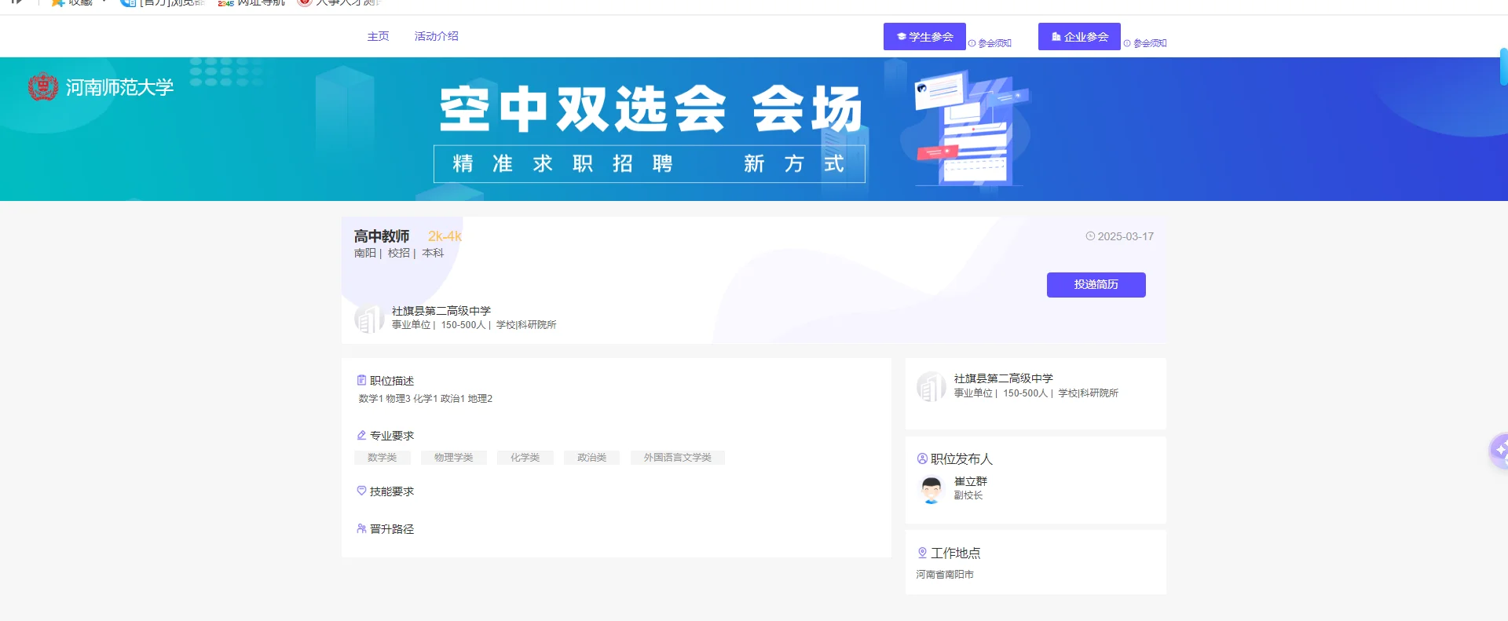
Task: Click the floating assistant icon at right edge
Action: pos(1499,451)
